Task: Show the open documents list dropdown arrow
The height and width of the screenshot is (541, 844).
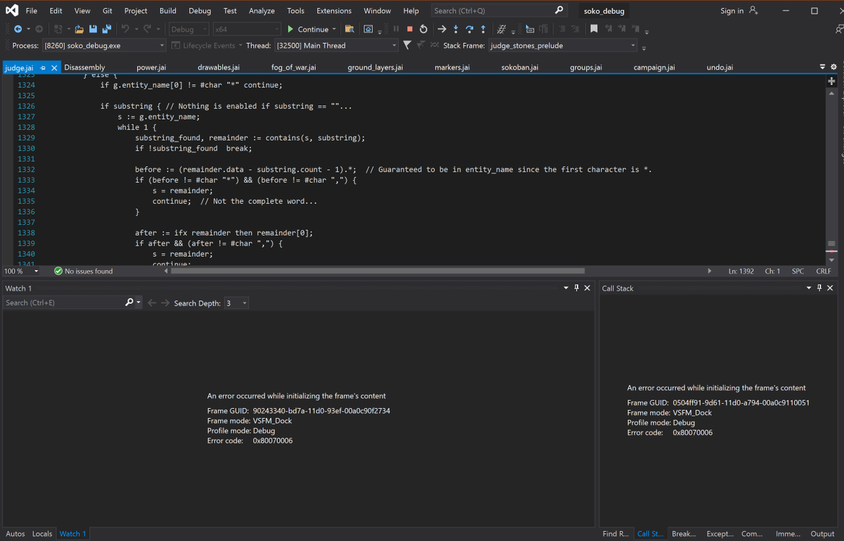Action: pyautogui.click(x=823, y=67)
